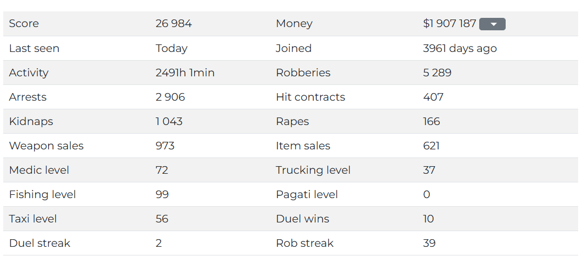The width and height of the screenshot is (583, 269).
Task: Click the Arrests value 2 906
Action: 170,97
